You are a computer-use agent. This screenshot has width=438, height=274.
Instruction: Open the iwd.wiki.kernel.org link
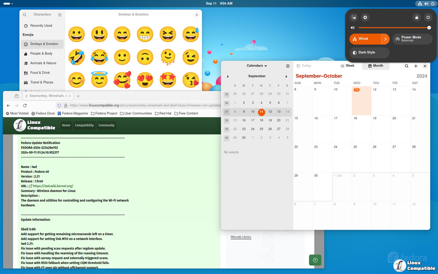[x=53, y=186]
